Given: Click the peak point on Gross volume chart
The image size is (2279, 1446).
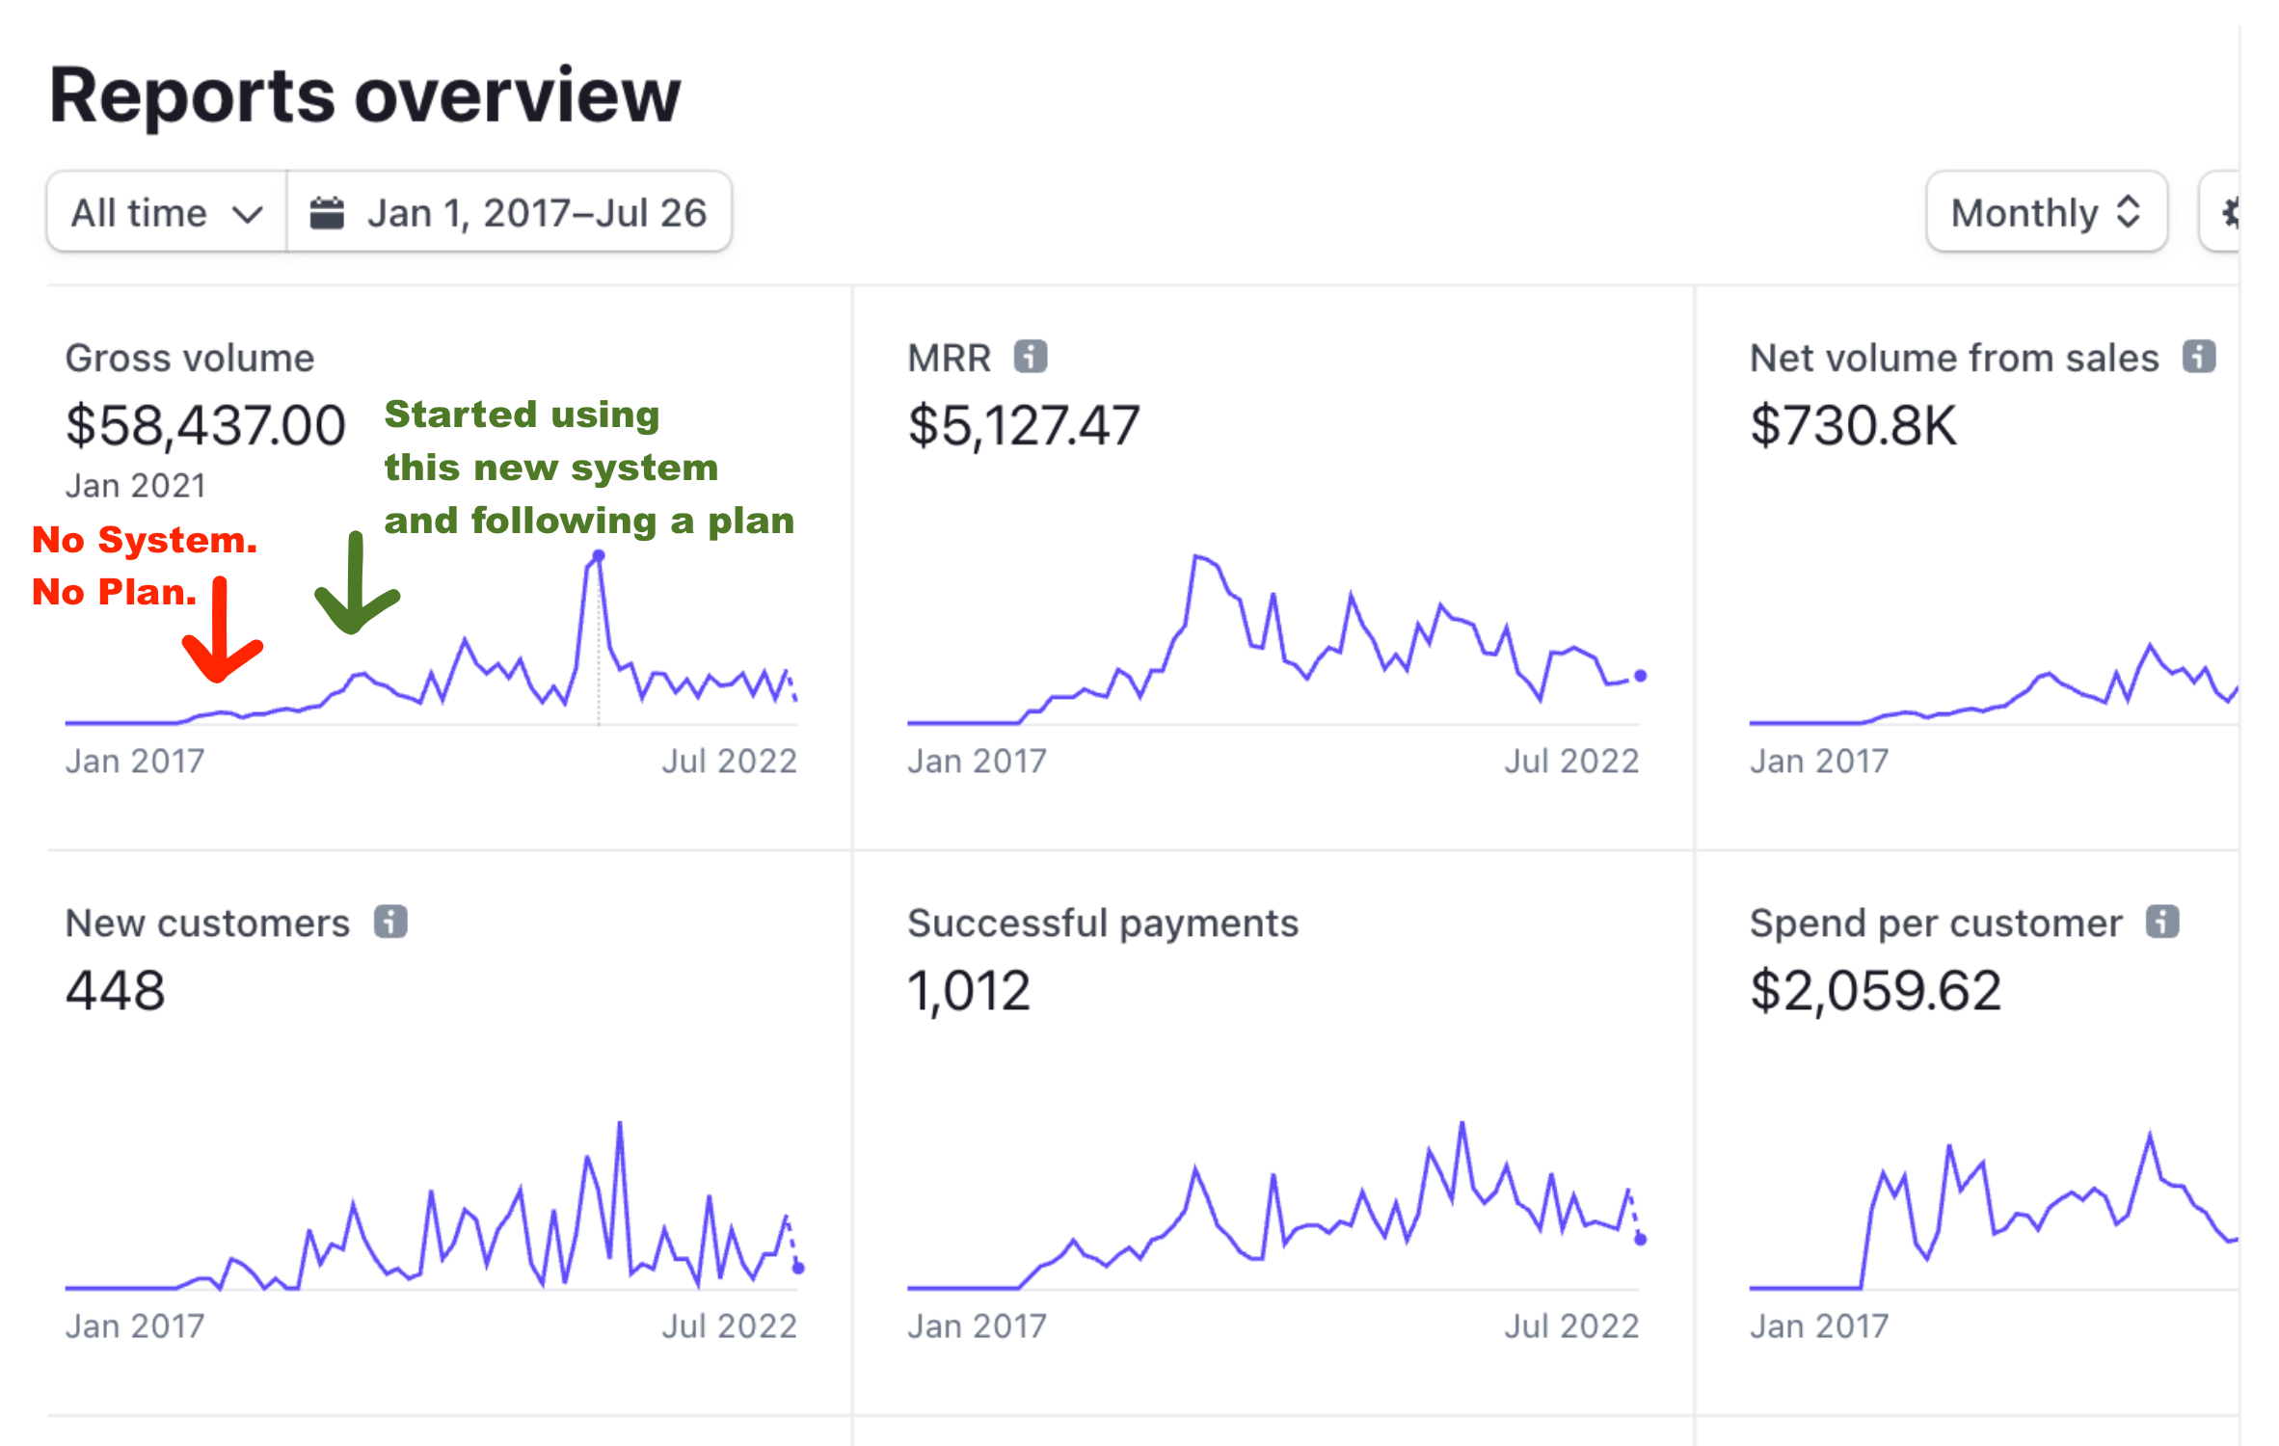Looking at the screenshot, I should pyautogui.click(x=599, y=556).
